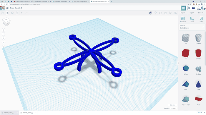The width and height of the screenshot is (206, 115).
Task: Click Show all downloads button
Action: coord(200,113)
